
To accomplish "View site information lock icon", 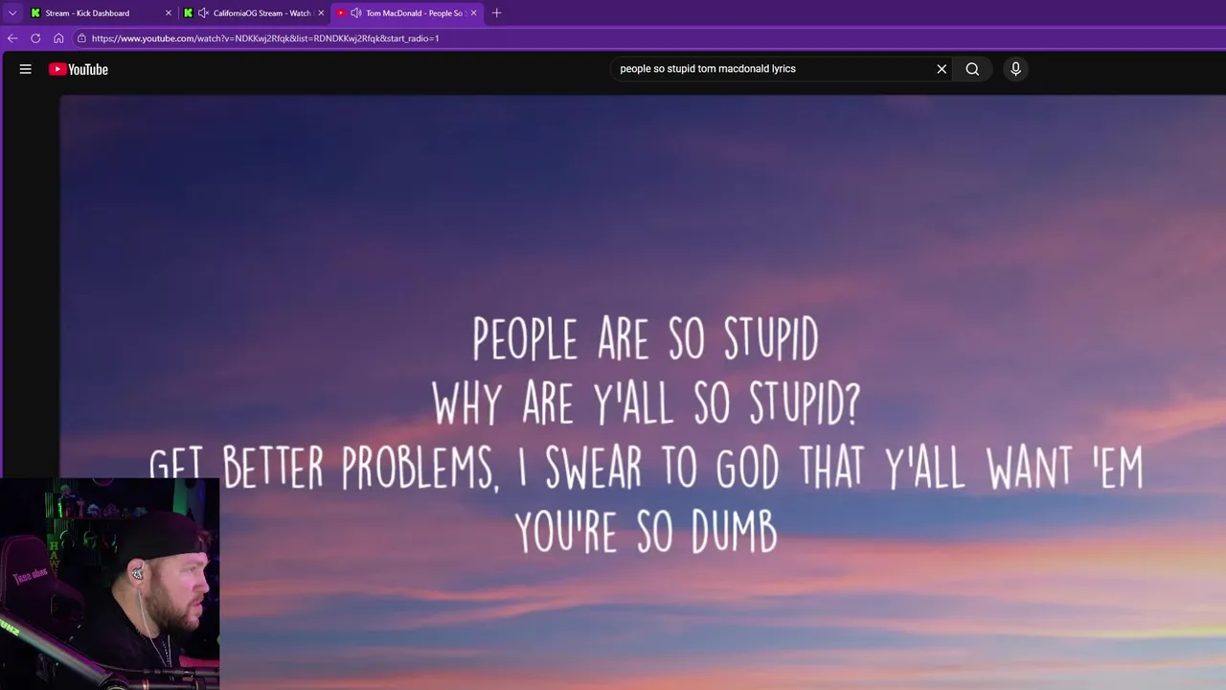I will pyautogui.click(x=82, y=38).
